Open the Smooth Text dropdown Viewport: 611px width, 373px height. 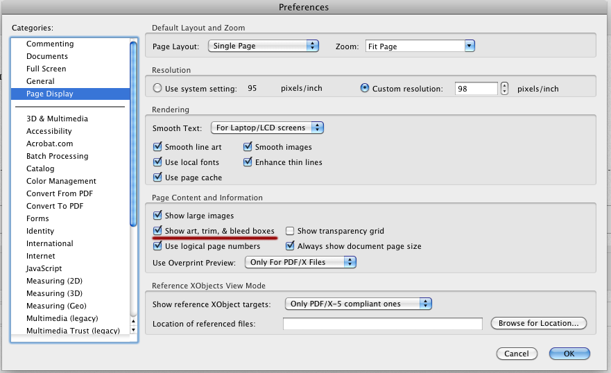click(267, 128)
